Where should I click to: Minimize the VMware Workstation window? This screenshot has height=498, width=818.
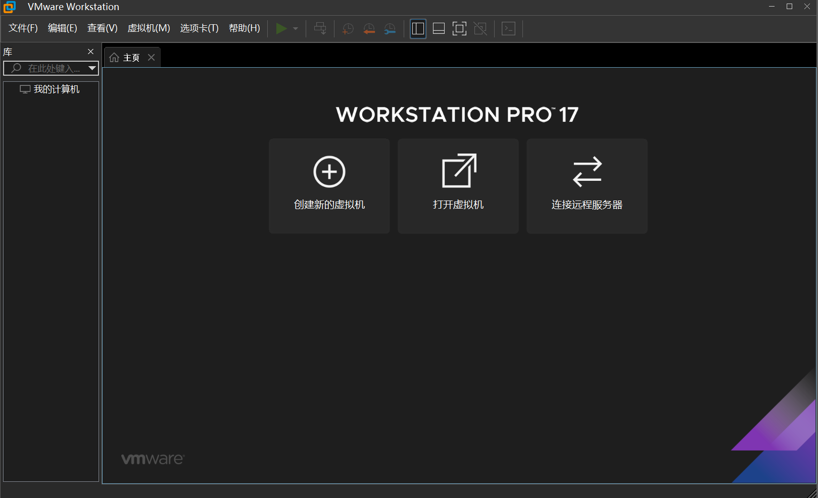coord(772,7)
